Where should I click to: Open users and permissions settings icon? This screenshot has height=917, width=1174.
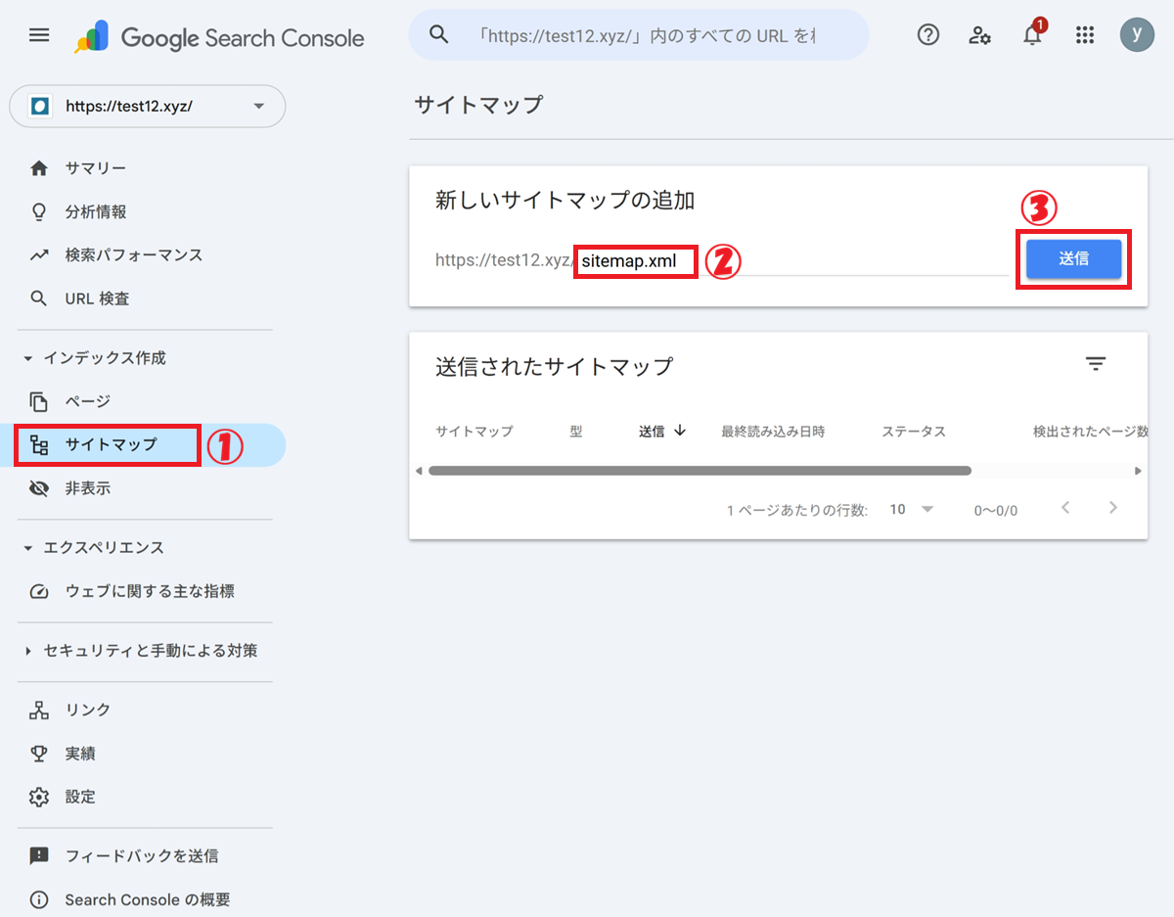979,35
